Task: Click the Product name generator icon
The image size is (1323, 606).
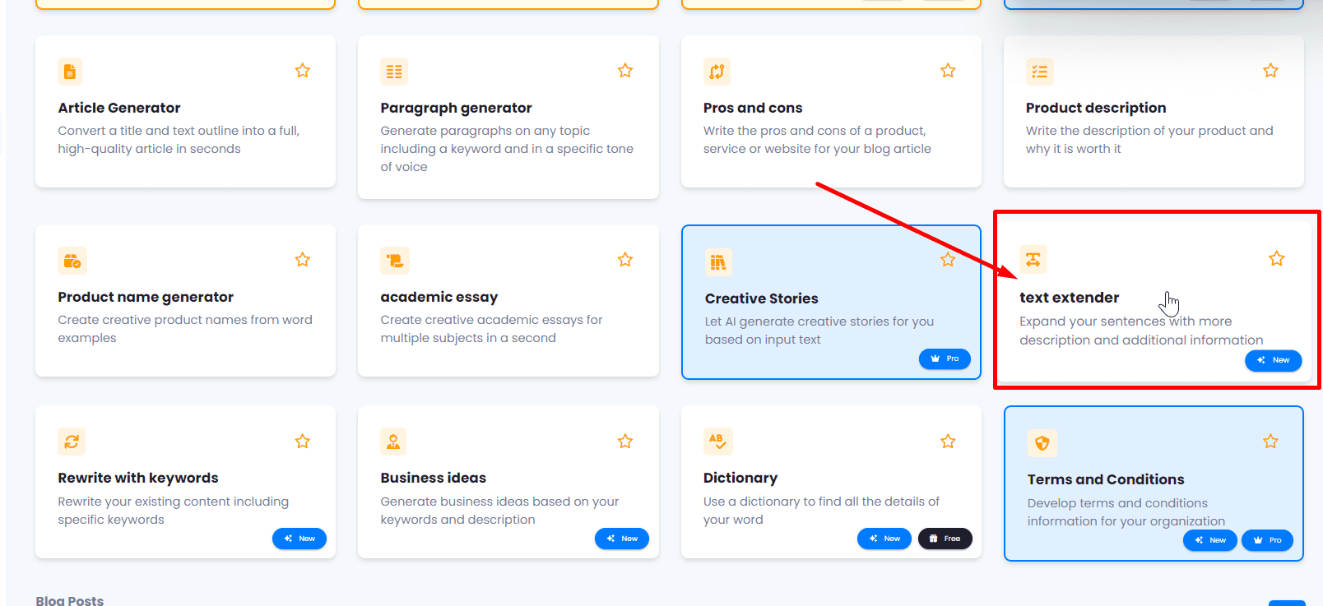Action: [72, 261]
